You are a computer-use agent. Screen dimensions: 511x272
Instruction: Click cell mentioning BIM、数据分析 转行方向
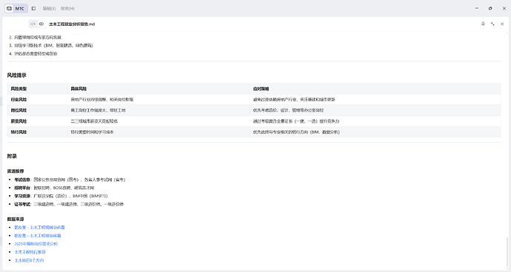click(x=375, y=132)
